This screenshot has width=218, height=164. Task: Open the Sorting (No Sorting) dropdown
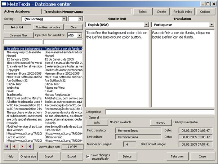click(x=64, y=19)
